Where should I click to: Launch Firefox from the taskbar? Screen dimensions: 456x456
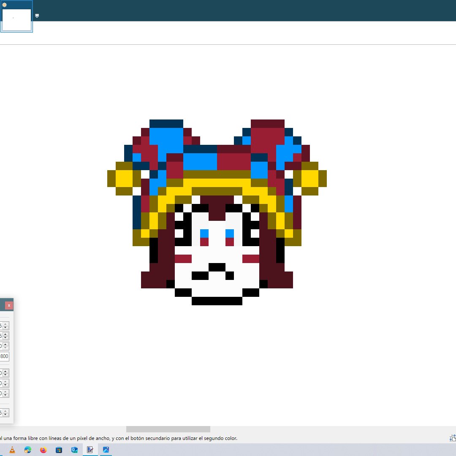coord(43,450)
